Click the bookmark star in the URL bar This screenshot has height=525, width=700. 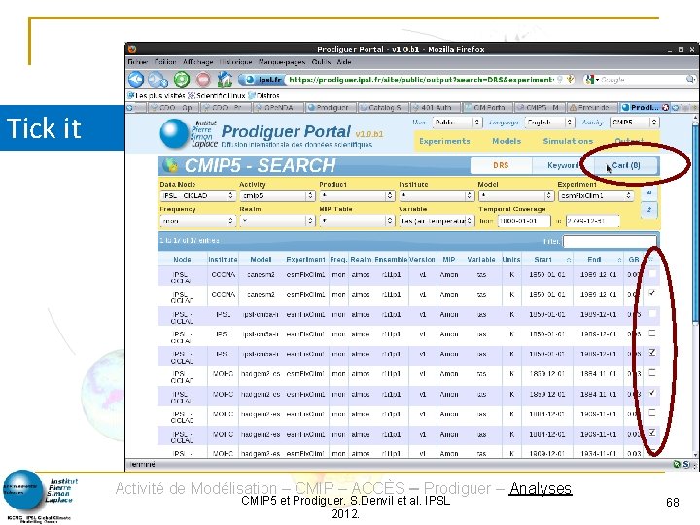click(x=570, y=80)
